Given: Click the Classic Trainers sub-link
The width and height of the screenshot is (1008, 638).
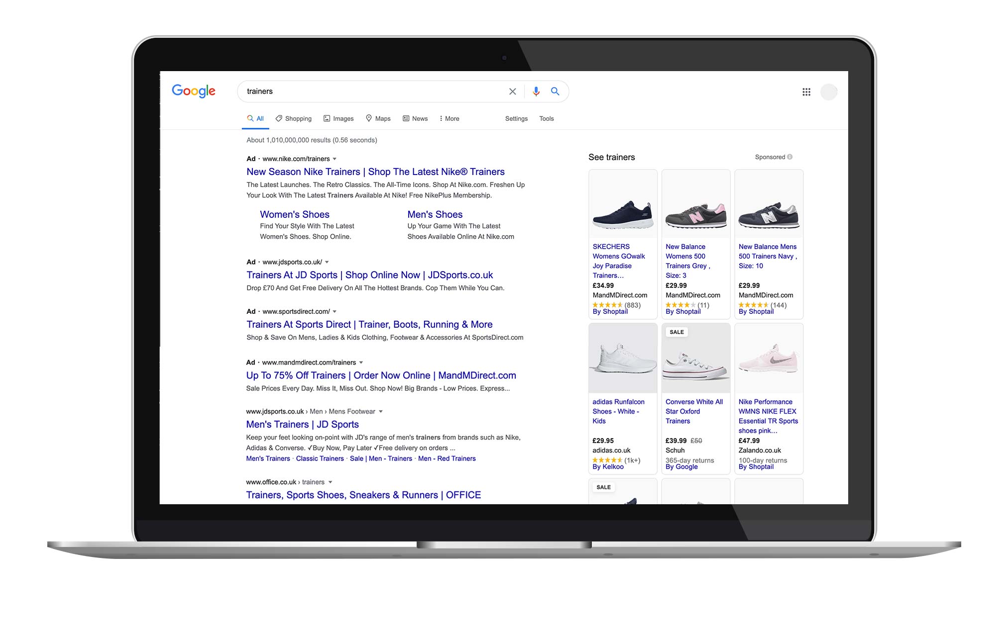Looking at the screenshot, I should 320,458.
